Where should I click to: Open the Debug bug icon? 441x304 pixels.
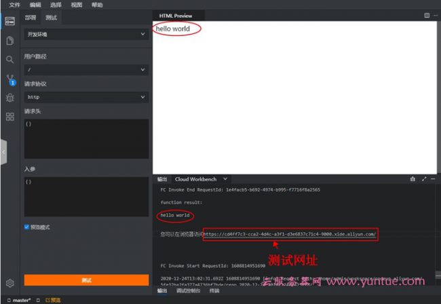(x=9, y=98)
